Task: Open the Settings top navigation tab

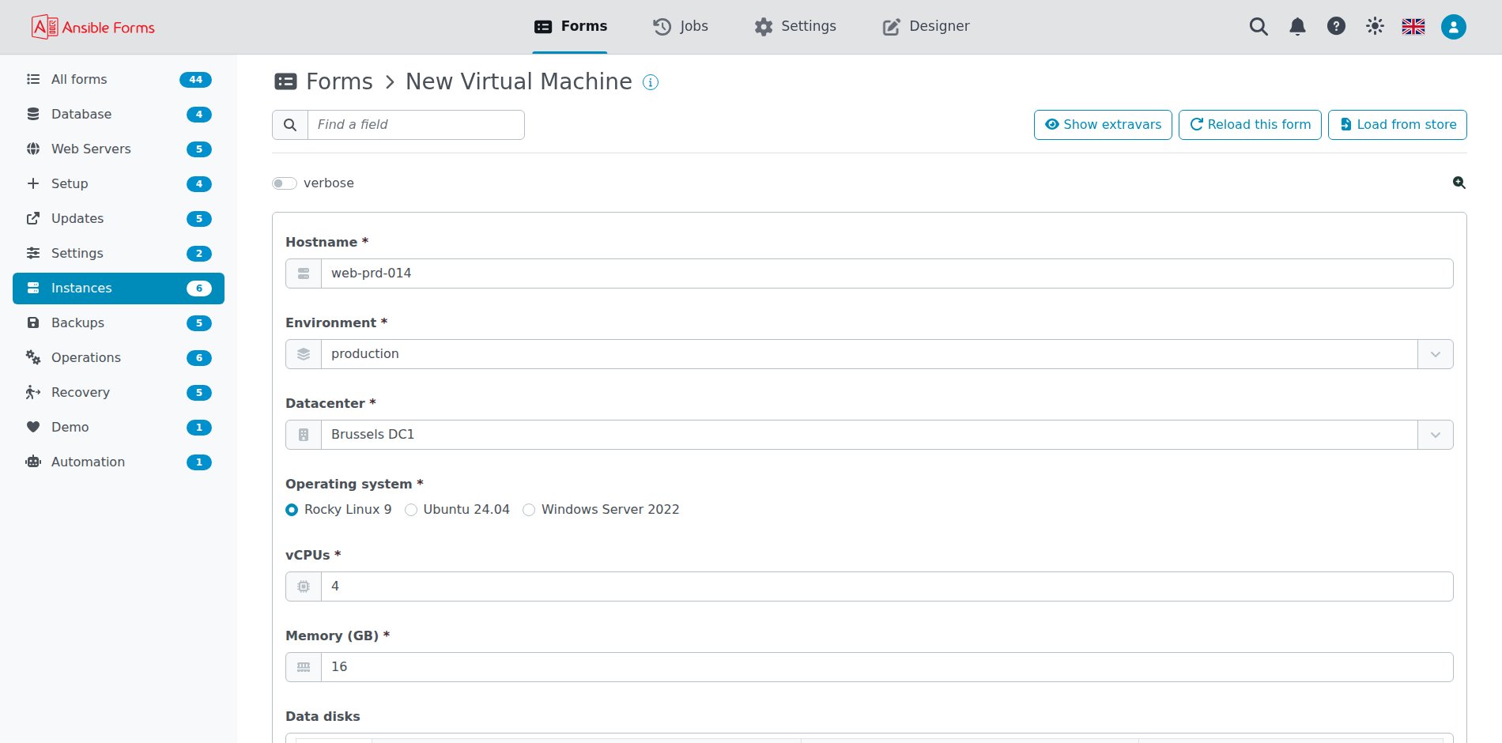Action: (x=795, y=26)
